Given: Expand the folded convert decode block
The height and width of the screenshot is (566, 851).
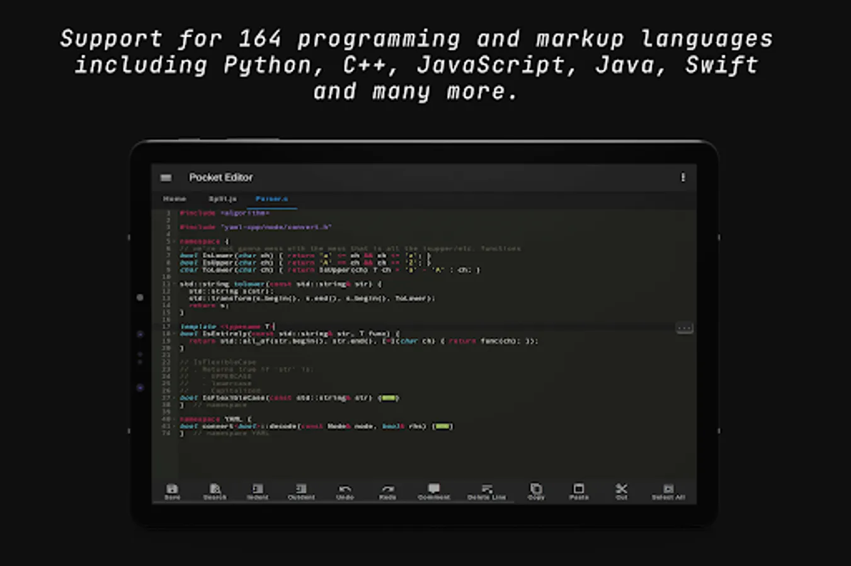Looking at the screenshot, I should coord(443,426).
